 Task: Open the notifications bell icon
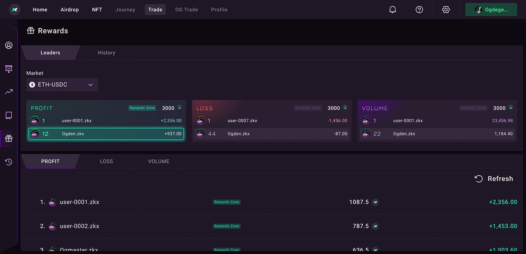coord(393,9)
